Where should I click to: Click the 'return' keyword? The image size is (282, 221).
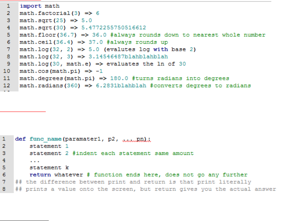pos(40,175)
